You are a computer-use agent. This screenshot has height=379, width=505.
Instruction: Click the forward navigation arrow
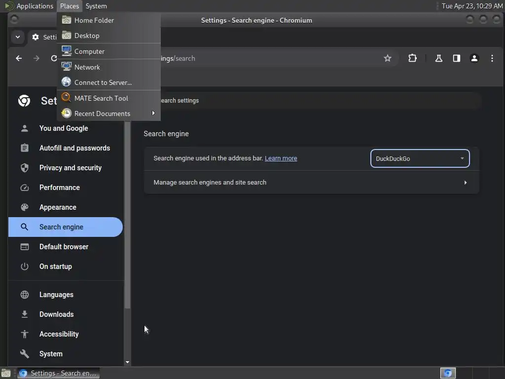(x=36, y=58)
